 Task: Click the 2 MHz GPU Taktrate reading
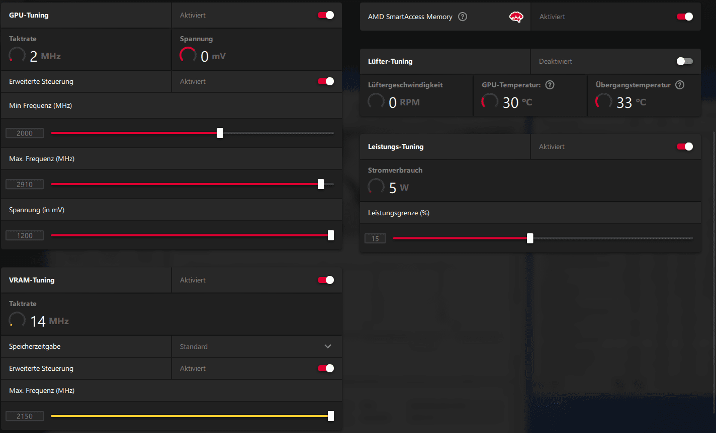tap(45, 56)
